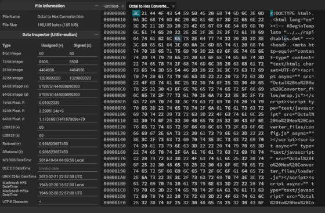325x213 pixels.
Task: Click the LEB128 (+) value field
Action: (x=67, y=128)
